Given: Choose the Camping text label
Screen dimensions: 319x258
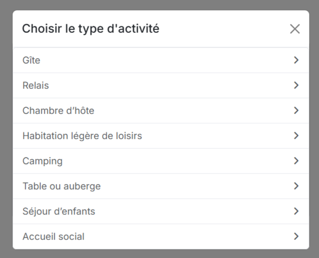Looking at the screenshot, I should (42, 161).
